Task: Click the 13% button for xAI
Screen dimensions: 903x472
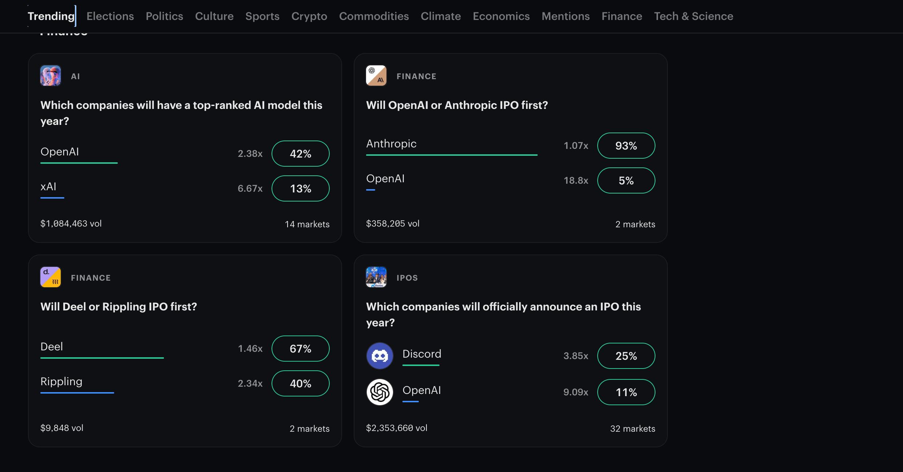Action: pos(301,188)
